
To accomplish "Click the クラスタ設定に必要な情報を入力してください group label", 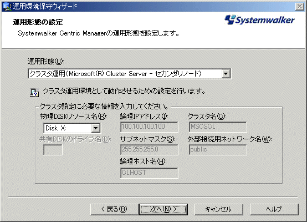I will (x=104, y=107).
